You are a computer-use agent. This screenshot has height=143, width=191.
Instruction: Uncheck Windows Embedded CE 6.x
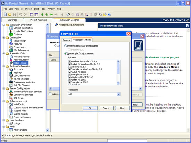tap(69, 61)
